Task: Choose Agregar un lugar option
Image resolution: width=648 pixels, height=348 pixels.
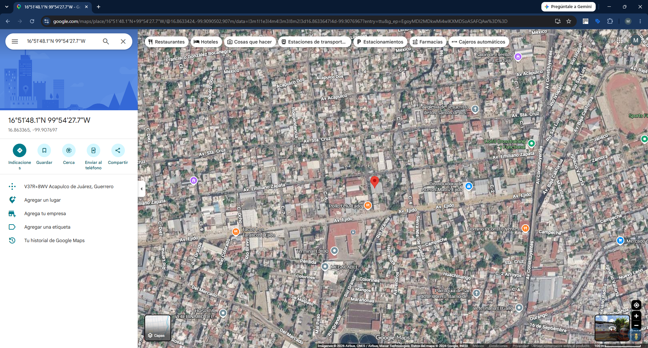Action: [69, 200]
